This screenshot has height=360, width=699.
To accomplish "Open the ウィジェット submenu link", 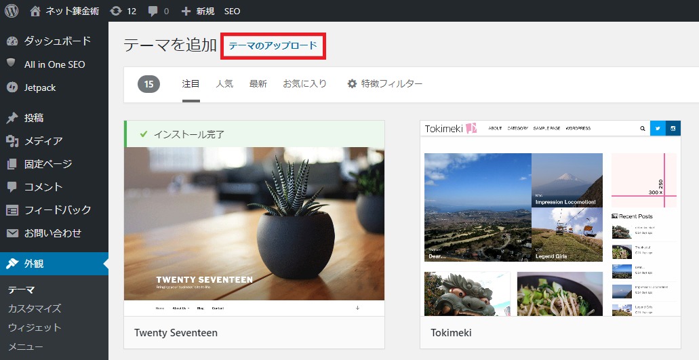I will tap(35, 327).
